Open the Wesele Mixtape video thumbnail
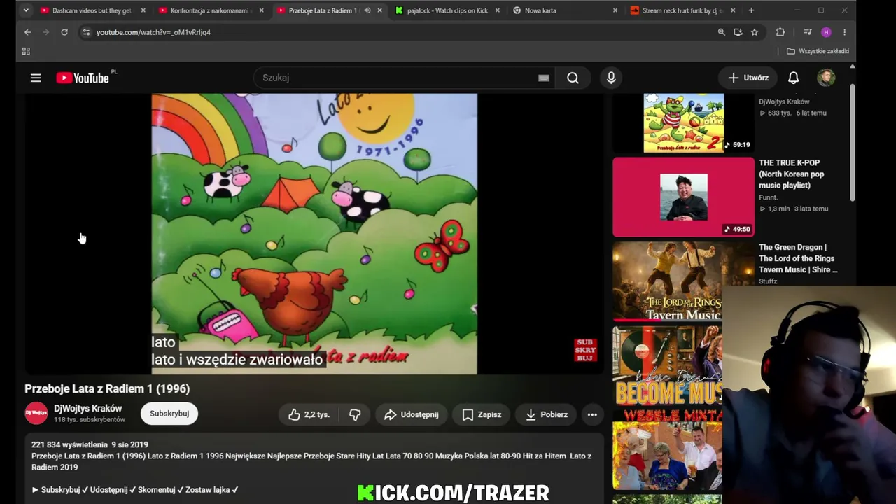896x504 pixels. coord(668,450)
